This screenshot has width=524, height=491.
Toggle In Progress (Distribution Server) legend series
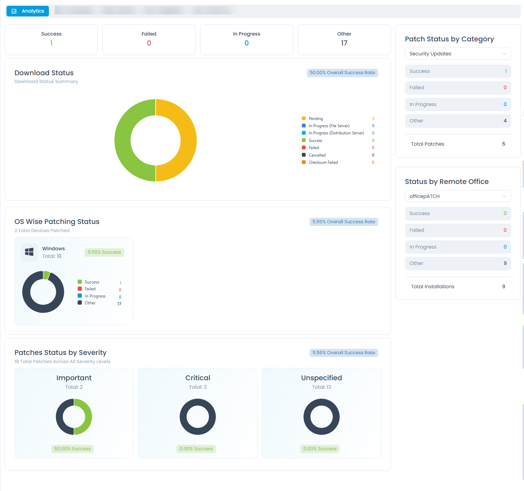click(336, 133)
